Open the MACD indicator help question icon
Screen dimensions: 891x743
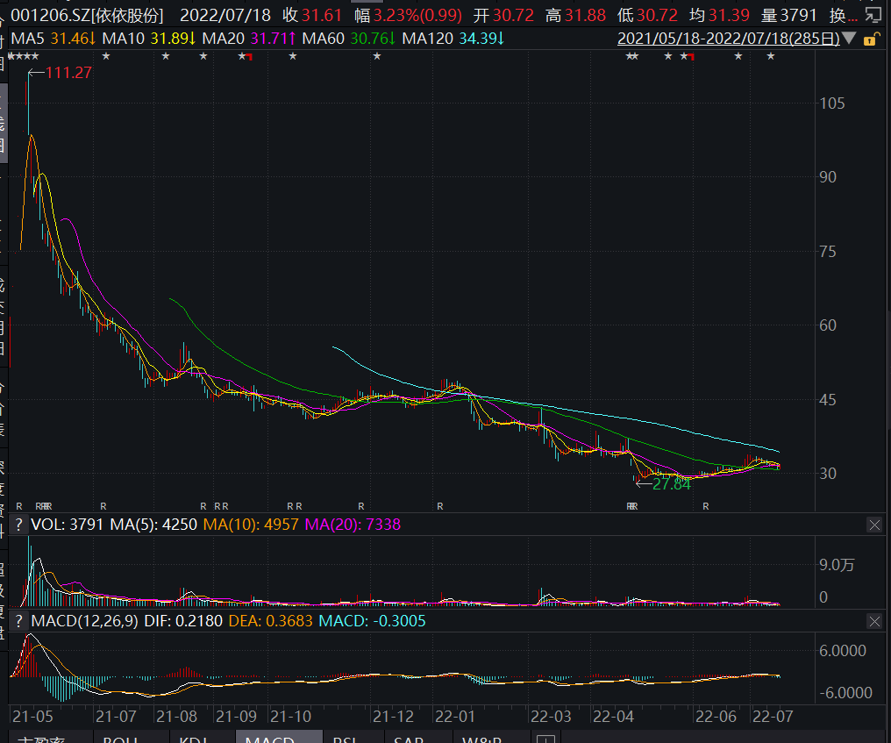pos(18,621)
